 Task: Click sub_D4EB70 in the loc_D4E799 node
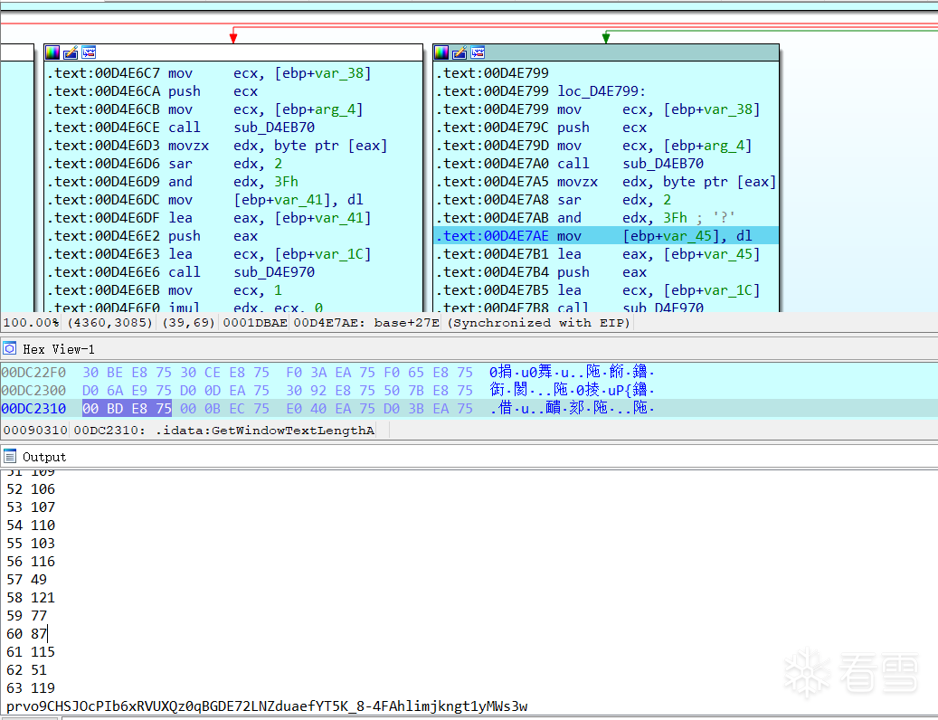point(663,163)
